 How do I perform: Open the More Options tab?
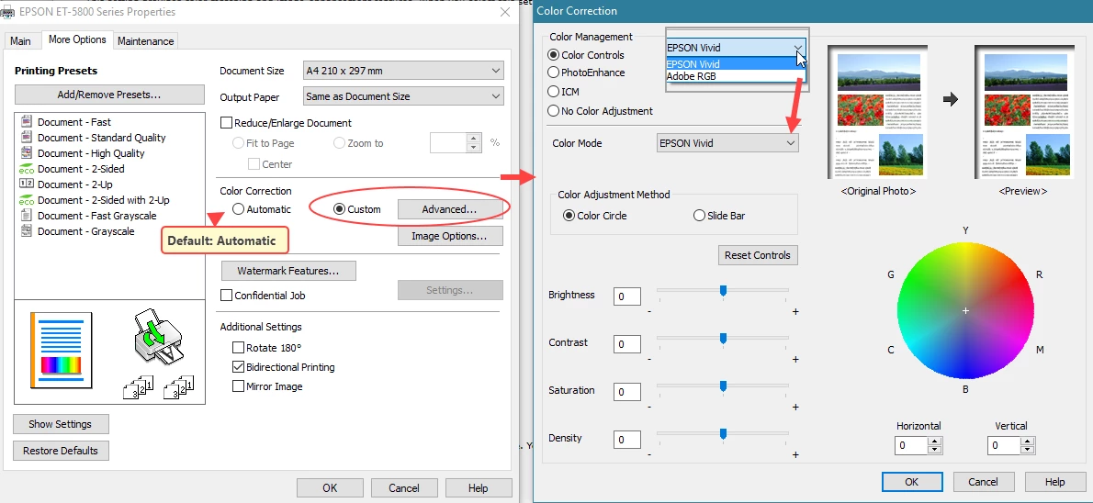coord(77,39)
